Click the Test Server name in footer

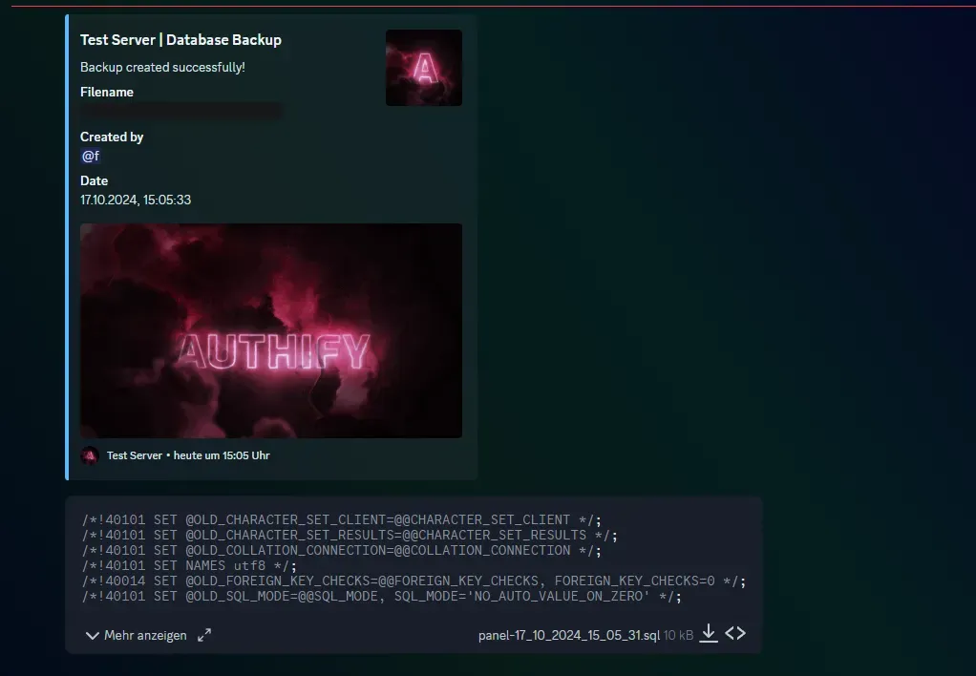[x=135, y=455]
